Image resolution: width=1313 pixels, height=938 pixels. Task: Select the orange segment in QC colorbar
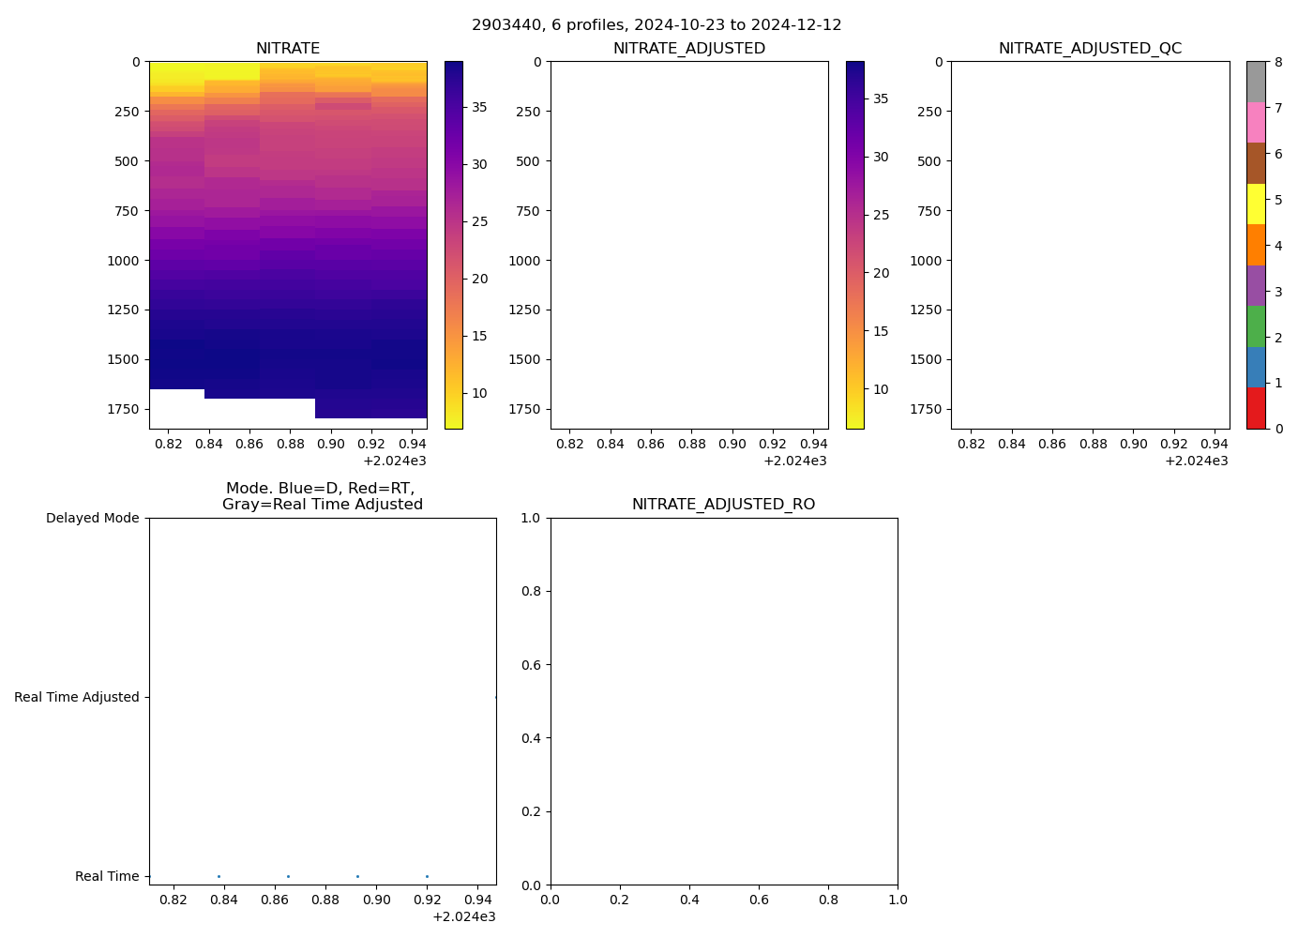click(1256, 245)
